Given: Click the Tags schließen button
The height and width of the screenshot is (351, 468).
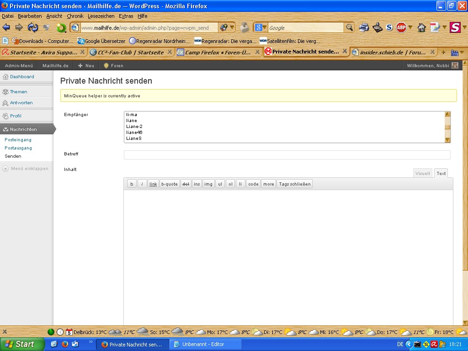Looking at the screenshot, I should tap(295, 184).
